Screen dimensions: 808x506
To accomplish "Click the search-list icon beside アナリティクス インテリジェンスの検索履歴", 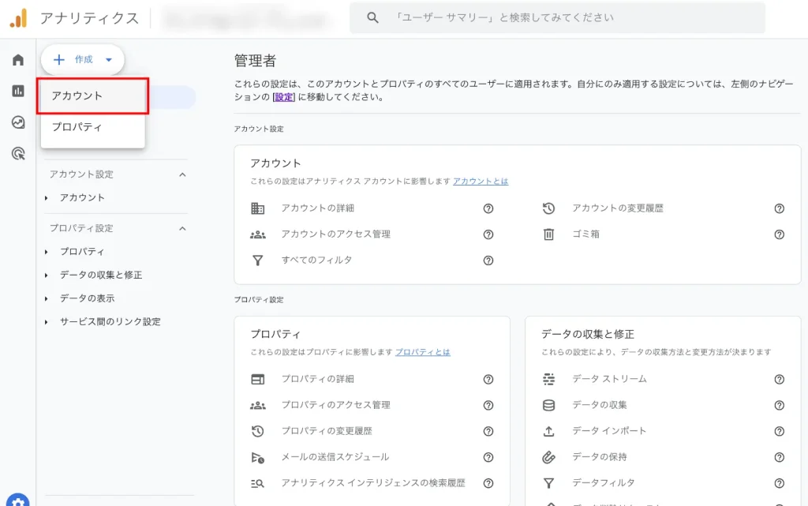I will [258, 483].
